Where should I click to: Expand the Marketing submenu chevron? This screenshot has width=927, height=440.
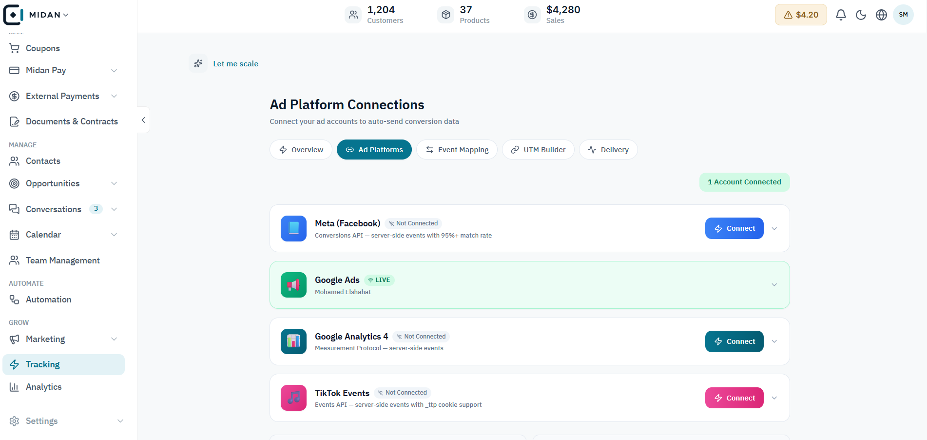(114, 339)
